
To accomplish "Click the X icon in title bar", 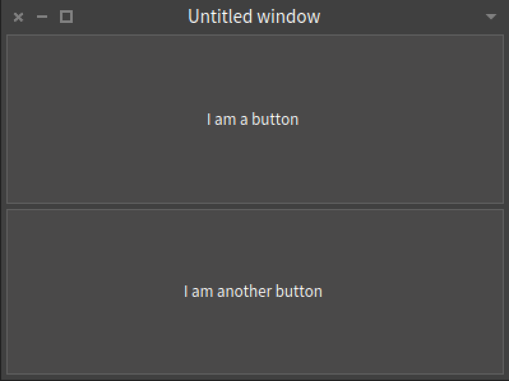I will click(x=18, y=17).
